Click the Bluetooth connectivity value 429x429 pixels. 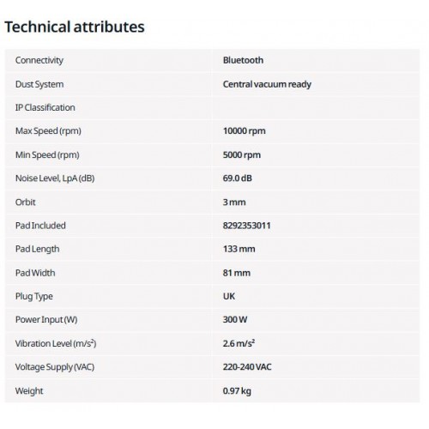(243, 60)
